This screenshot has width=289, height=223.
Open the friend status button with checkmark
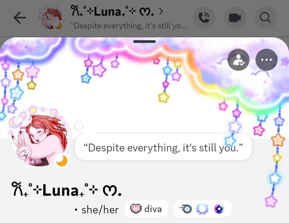[238, 60]
